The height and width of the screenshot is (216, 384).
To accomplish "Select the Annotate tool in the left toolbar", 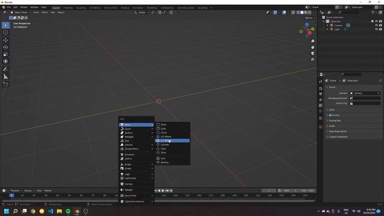I will click(x=5, y=70).
